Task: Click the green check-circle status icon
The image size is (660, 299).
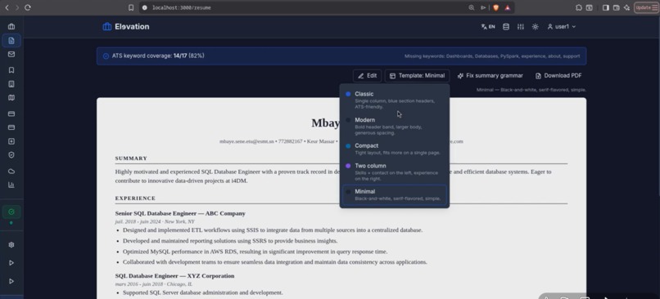Action: coord(11,212)
